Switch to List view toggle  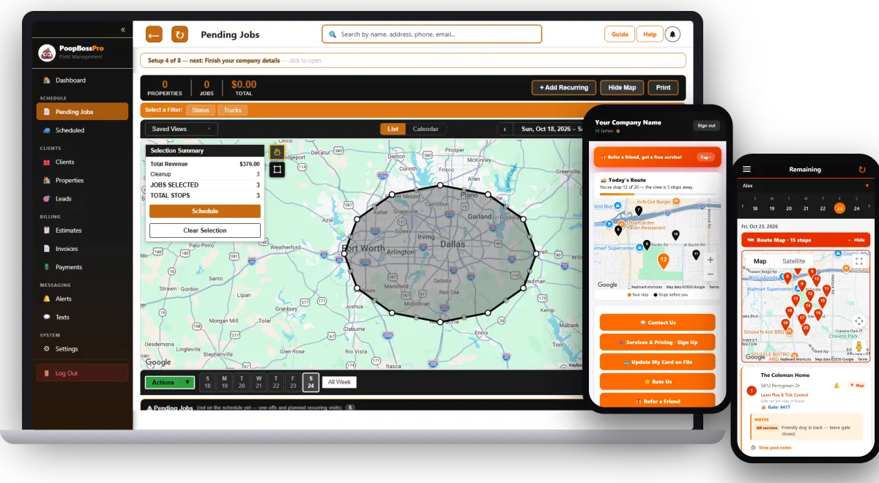point(393,129)
